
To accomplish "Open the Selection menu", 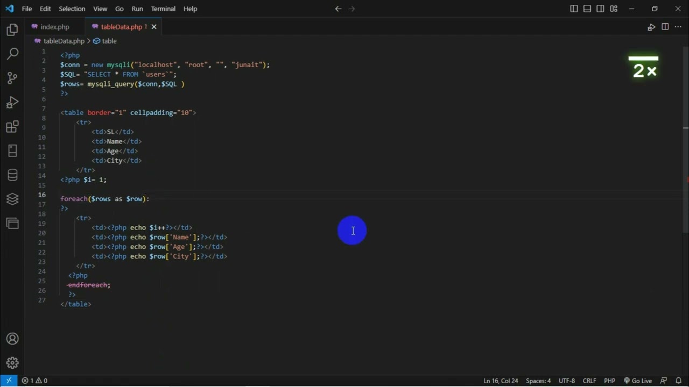I will pyautogui.click(x=72, y=9).
